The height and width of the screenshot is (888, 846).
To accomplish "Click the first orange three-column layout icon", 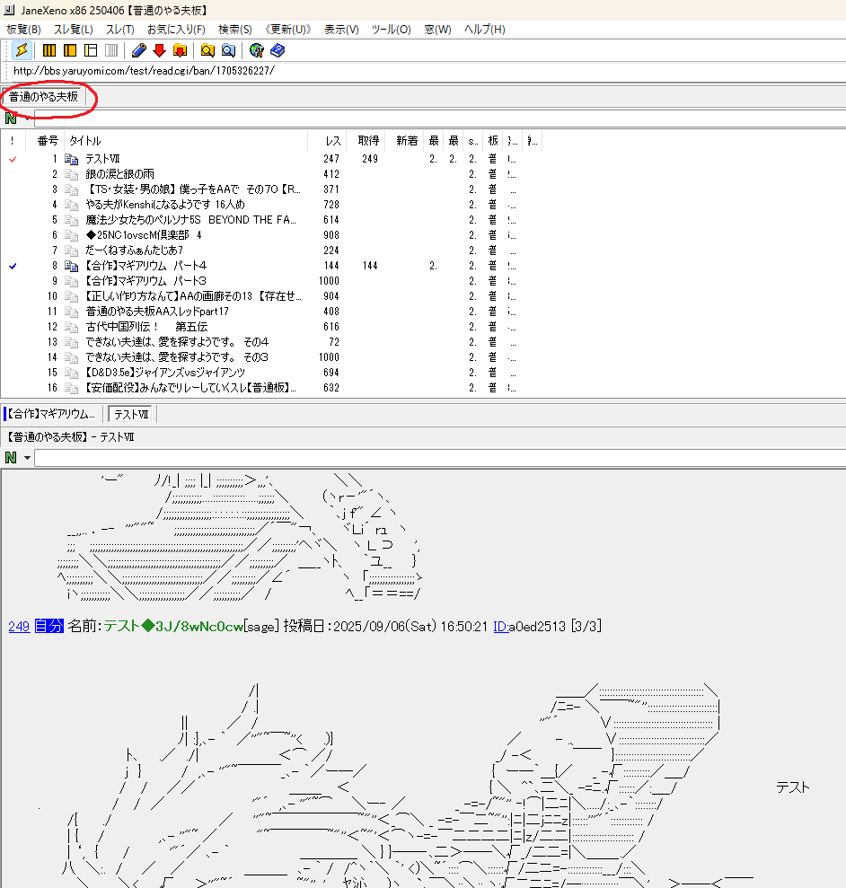I will (49, 50).
